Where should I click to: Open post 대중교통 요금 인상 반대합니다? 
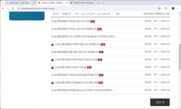pyautogui.click(x=75, y=52)
